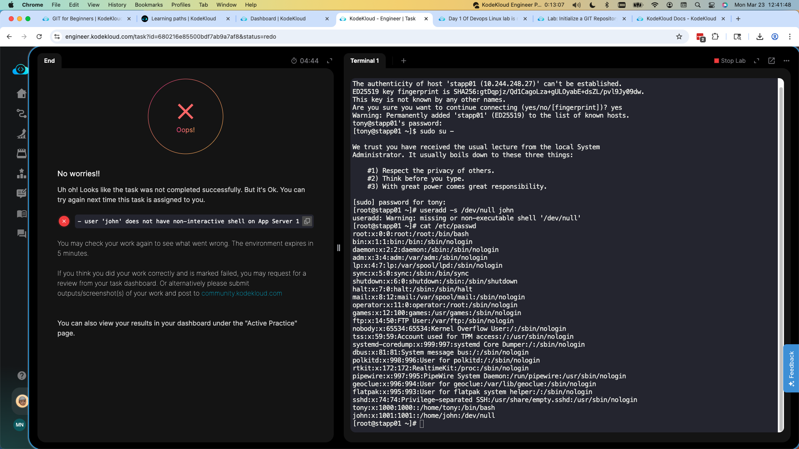Select the Terminal 1 tab

point(365,61)
